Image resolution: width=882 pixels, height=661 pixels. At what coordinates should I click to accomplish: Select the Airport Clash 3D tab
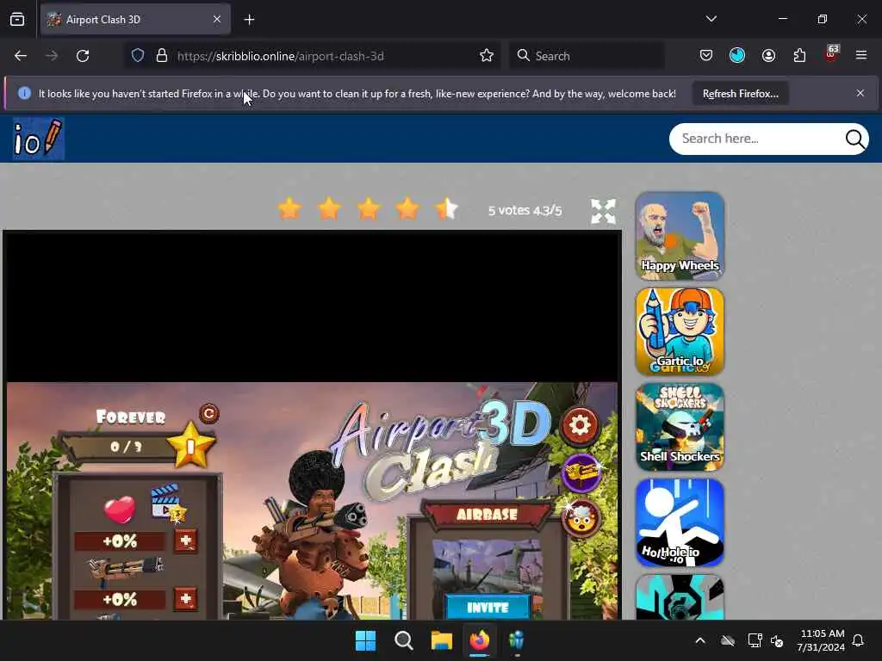coord(135,20)
